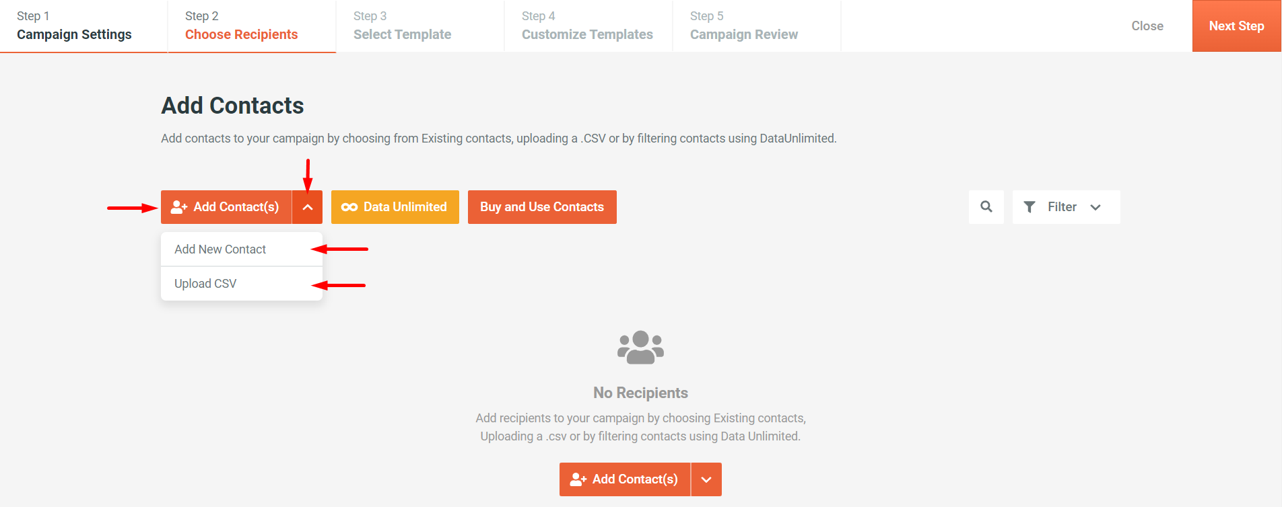The width and height of the screenshot is (1282, 507).
Task: Choose Add New Contact from the menu
Action: [242, 249]
